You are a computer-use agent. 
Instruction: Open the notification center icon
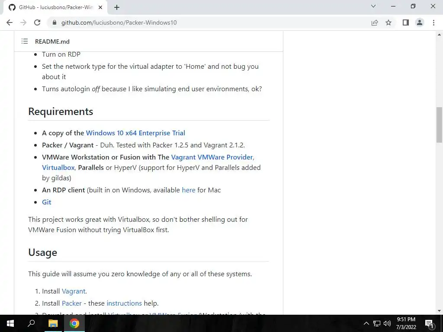click(429, 323)
